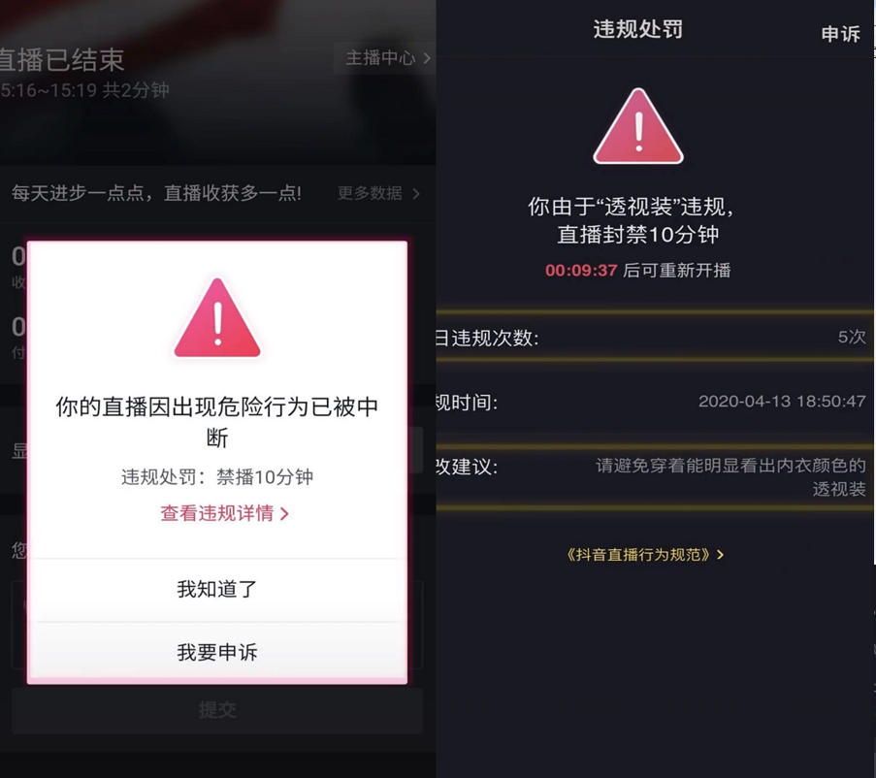876x778 pixels.
Task: Click the dimmed 提交 button
Action: tap(217, 710)
